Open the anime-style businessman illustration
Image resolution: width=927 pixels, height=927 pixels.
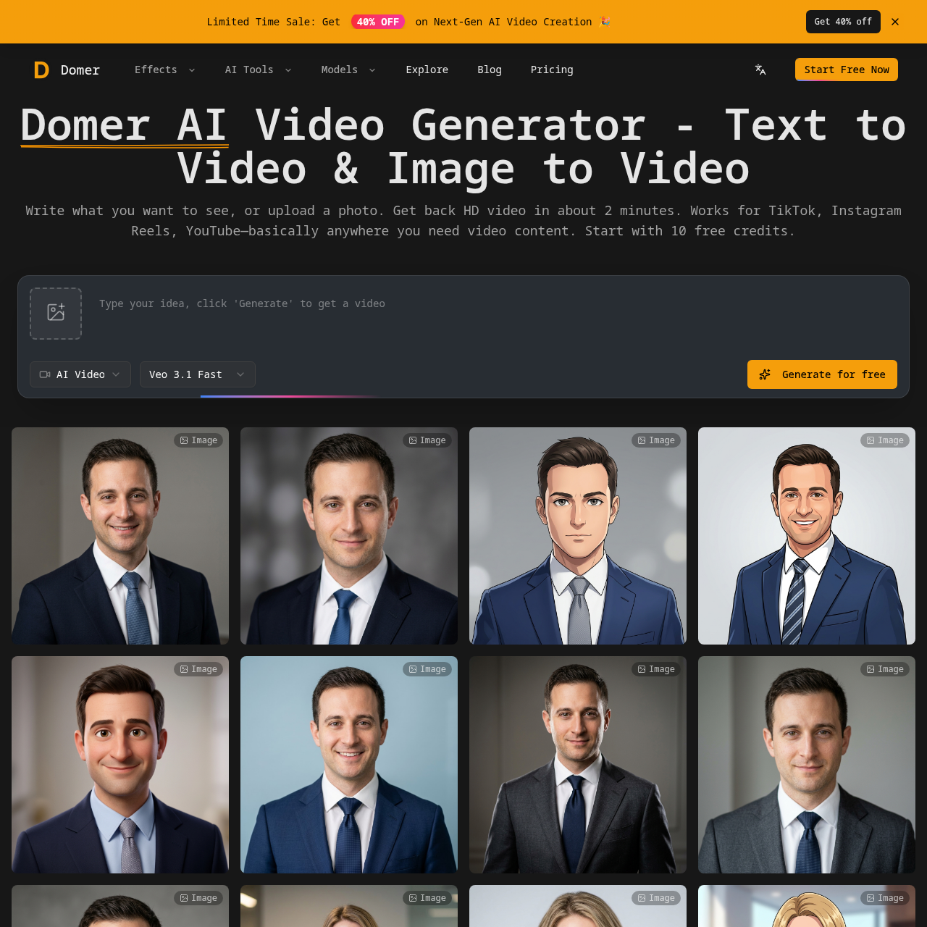pos(578,536)
